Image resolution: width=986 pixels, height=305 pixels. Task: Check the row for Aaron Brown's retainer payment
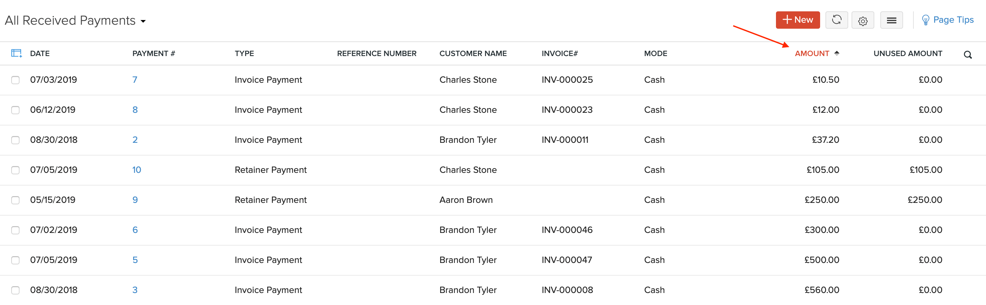point(15,200)
